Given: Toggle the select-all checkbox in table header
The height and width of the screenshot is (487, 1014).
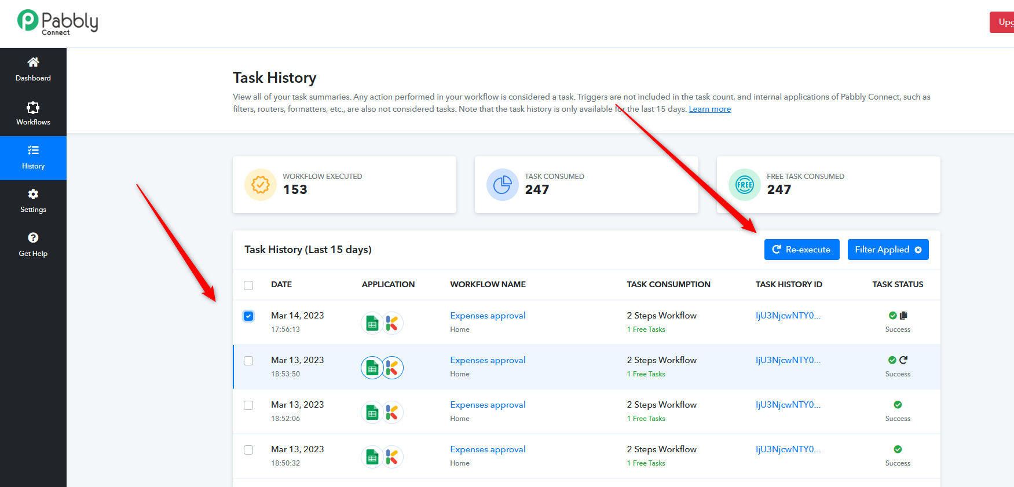Looking at the screenshot, I should click(248, 285).
